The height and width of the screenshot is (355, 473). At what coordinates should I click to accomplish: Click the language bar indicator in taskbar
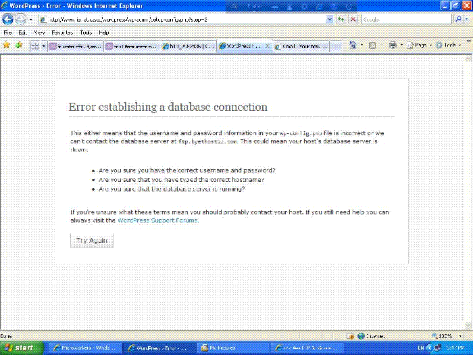click(x=421, y=348)
